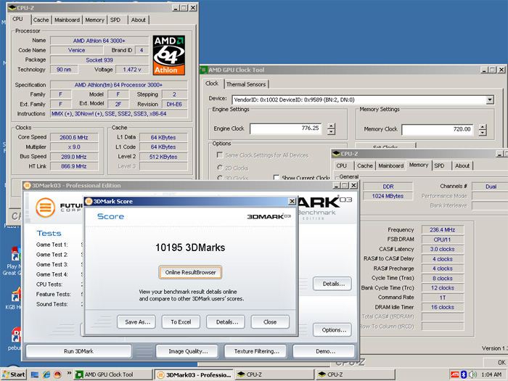The height and width of the screenshot is (381, 508).
Task: Increase Engine Clock with the up arrow
Action: (331, 126)
